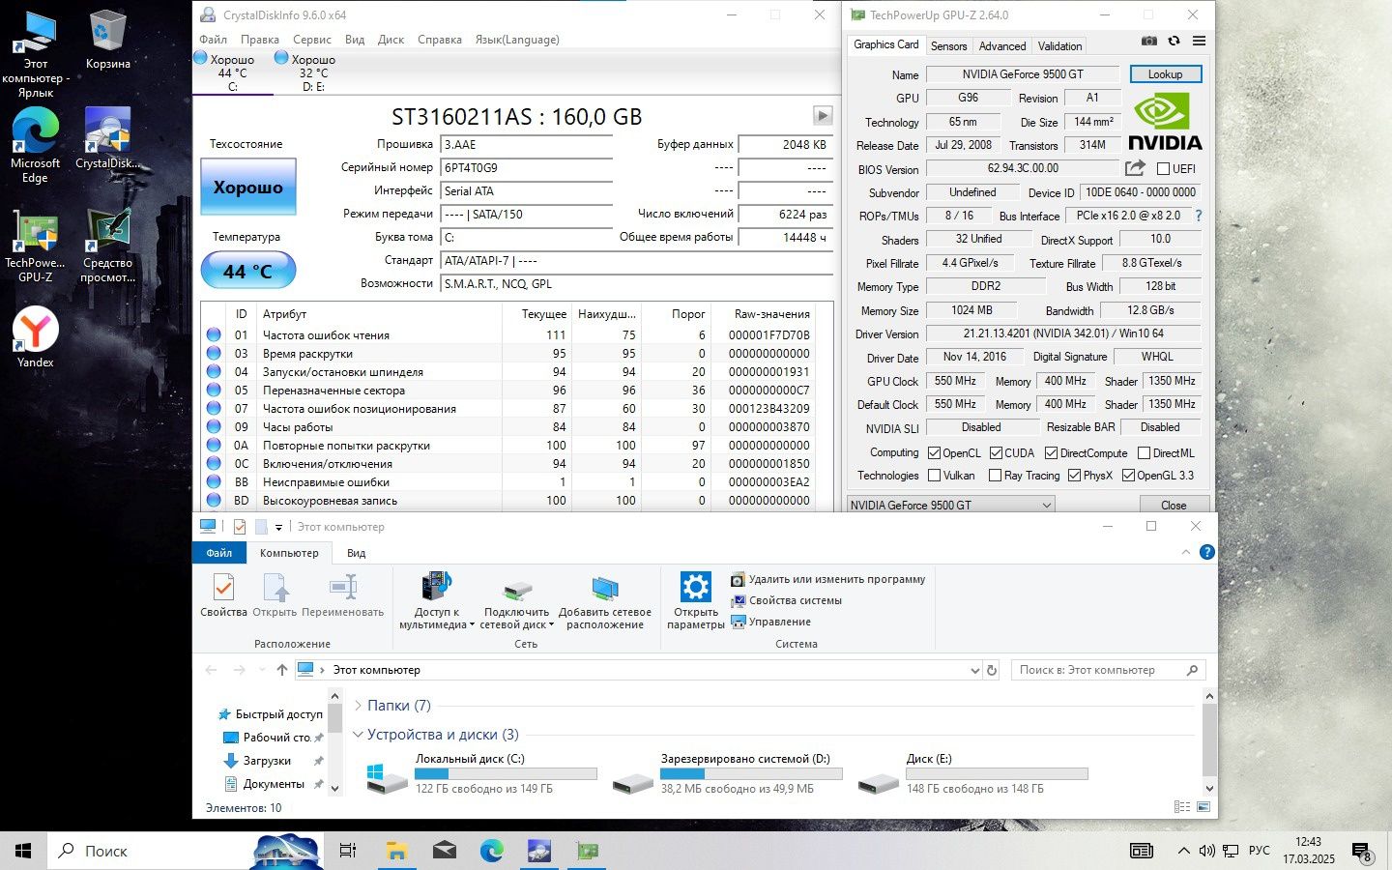1392x870 pixels.
Task: Switch to large icons view in Explorer
Action: coord(1203,807)
